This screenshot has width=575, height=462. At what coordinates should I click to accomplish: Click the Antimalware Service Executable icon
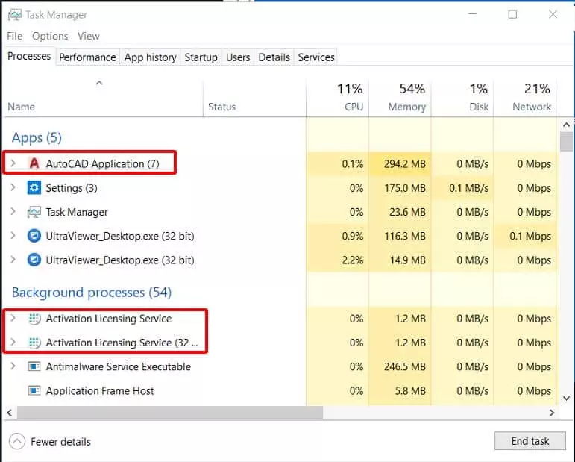34,367
